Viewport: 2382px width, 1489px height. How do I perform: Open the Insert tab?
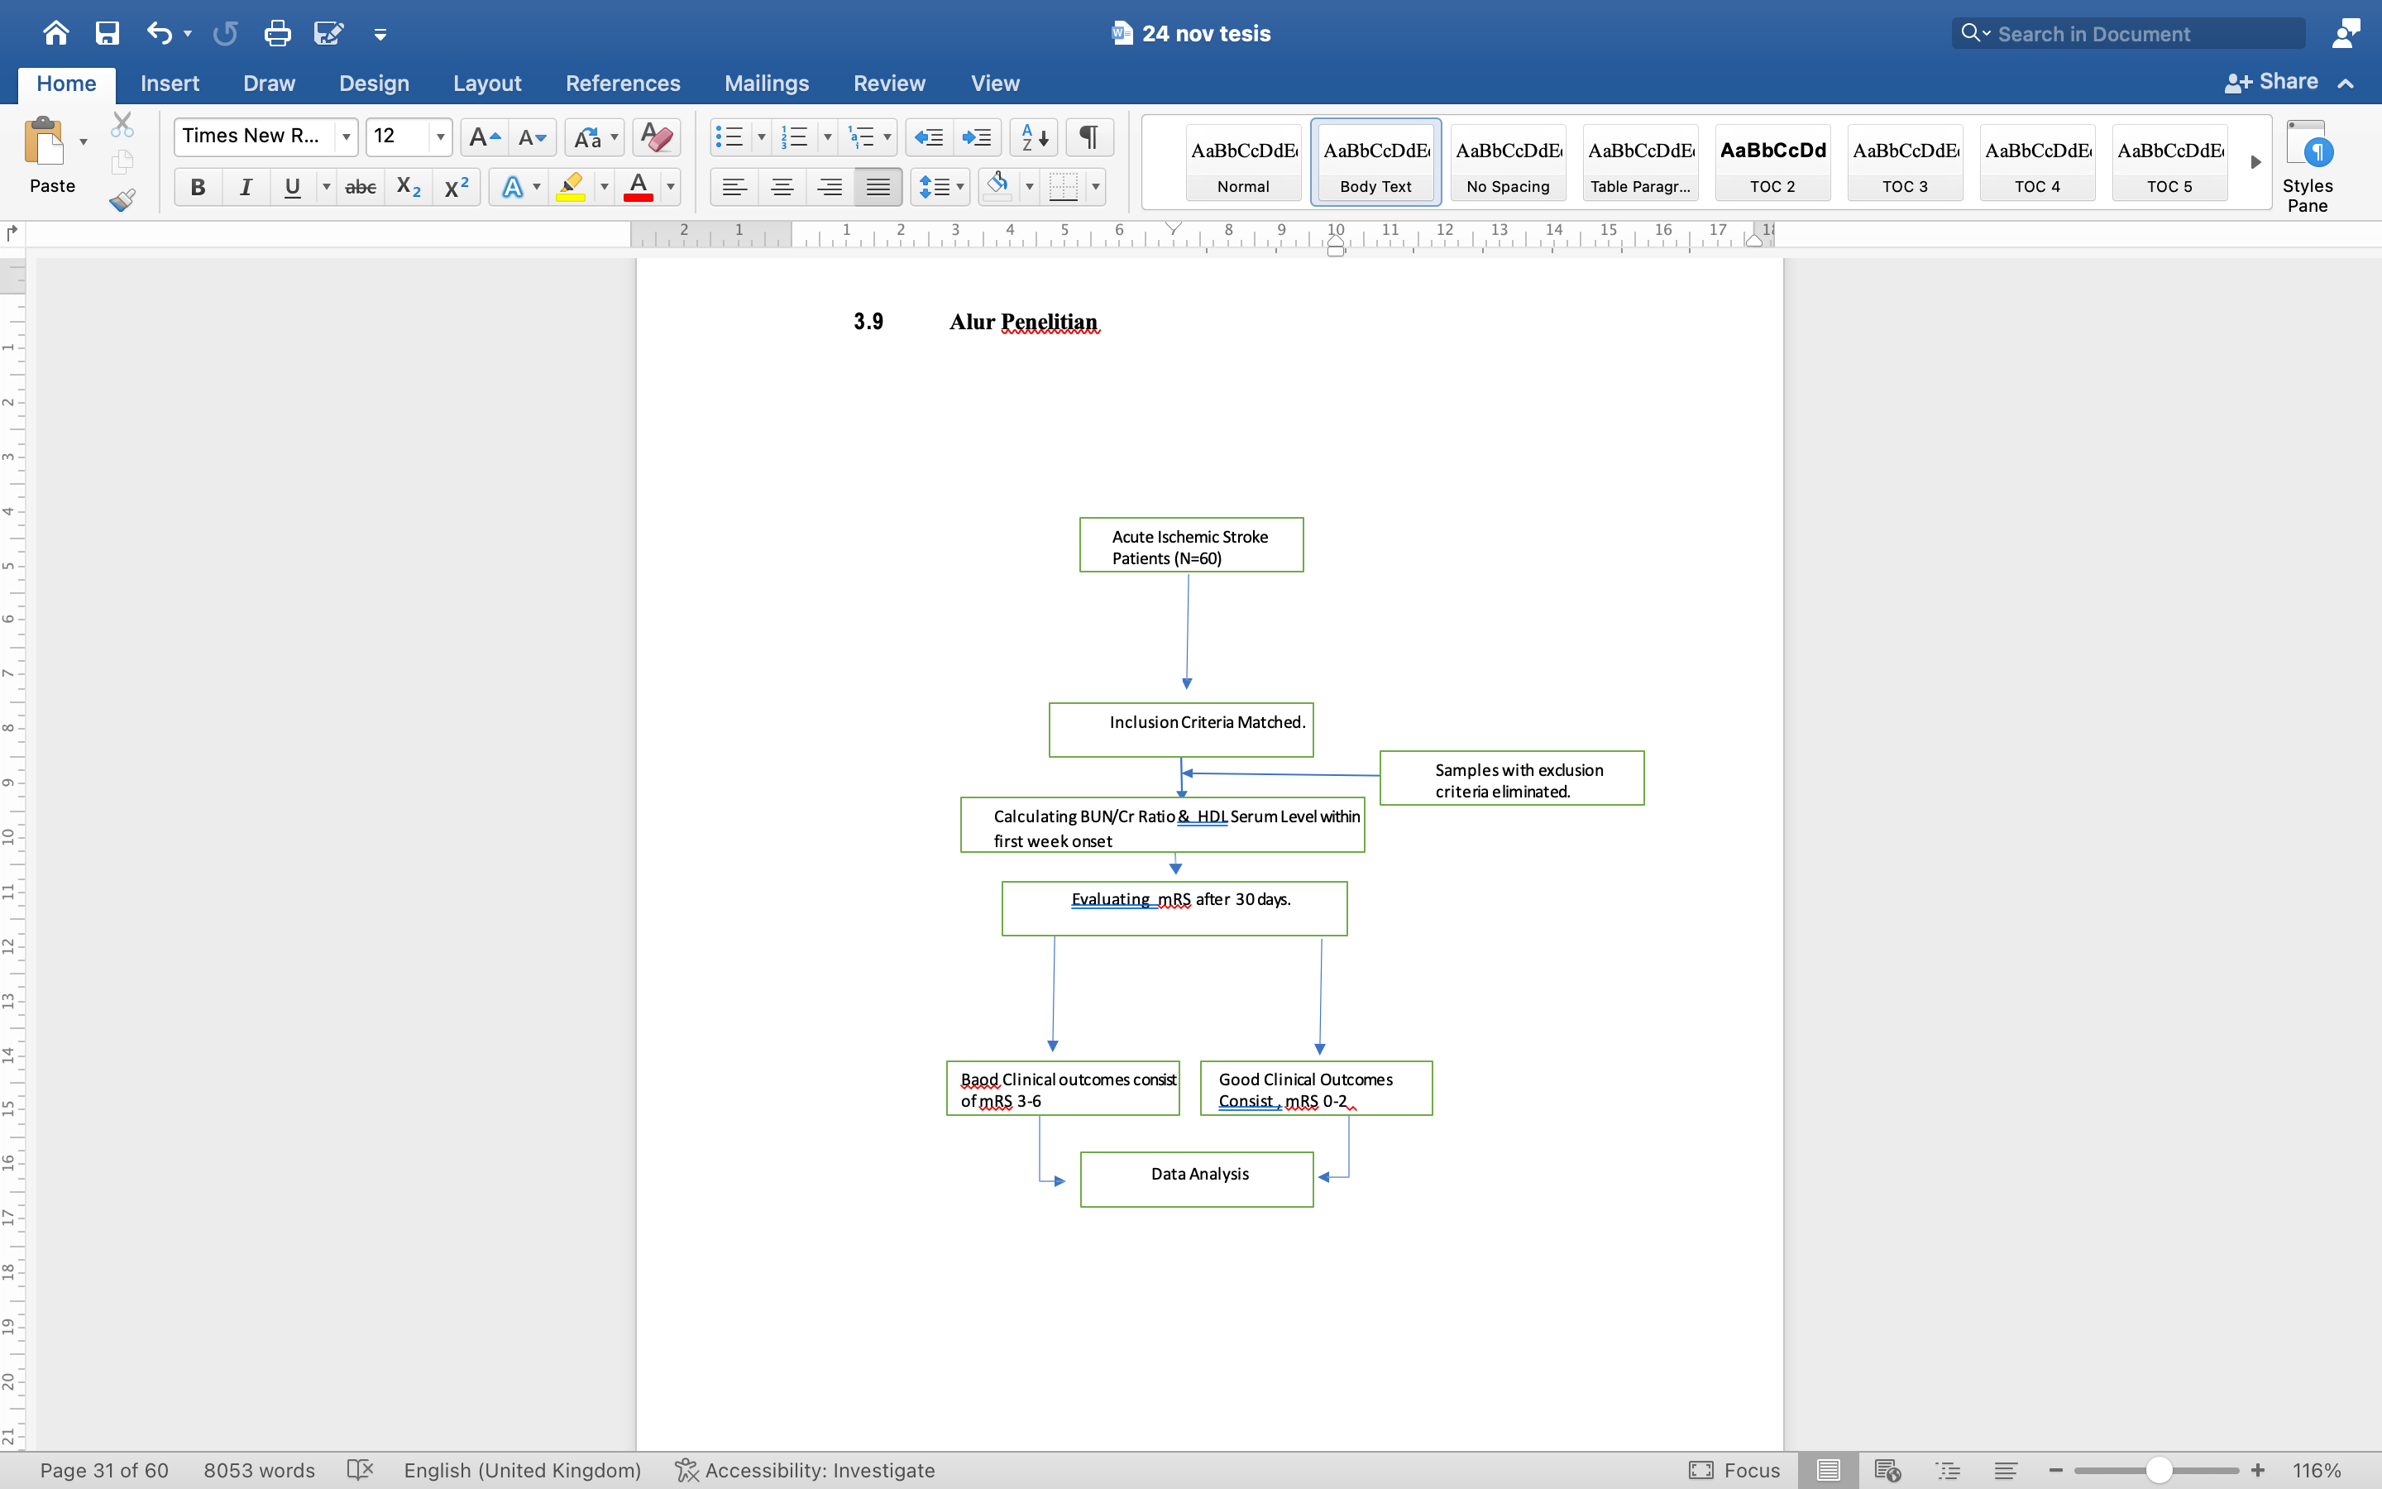click(x=170, y=84)
